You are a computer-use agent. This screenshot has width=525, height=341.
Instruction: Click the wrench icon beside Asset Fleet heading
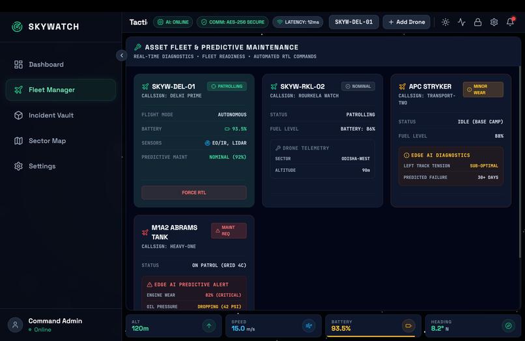pyautogui.click(x=137, y=48)
